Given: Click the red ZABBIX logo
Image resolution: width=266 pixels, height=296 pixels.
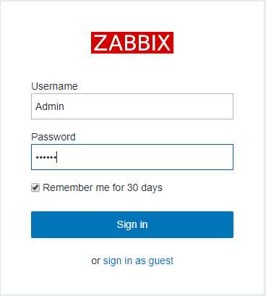Looking at the screenshot, I should (x=132, y=43).
